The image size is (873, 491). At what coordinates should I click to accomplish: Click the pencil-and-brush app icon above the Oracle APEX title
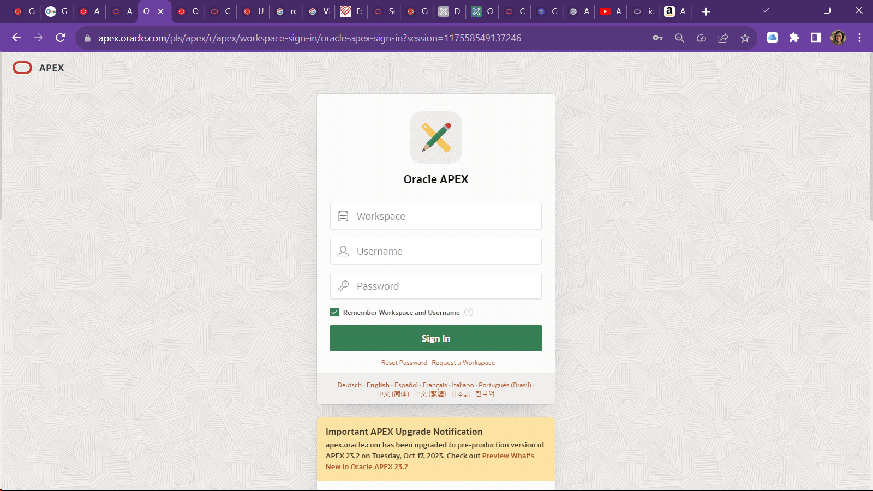(x=436, y=137)
